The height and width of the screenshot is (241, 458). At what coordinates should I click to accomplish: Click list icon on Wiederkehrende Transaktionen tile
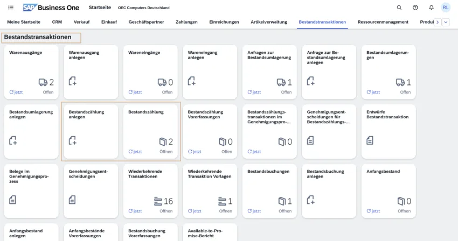[x=158, y=201]
